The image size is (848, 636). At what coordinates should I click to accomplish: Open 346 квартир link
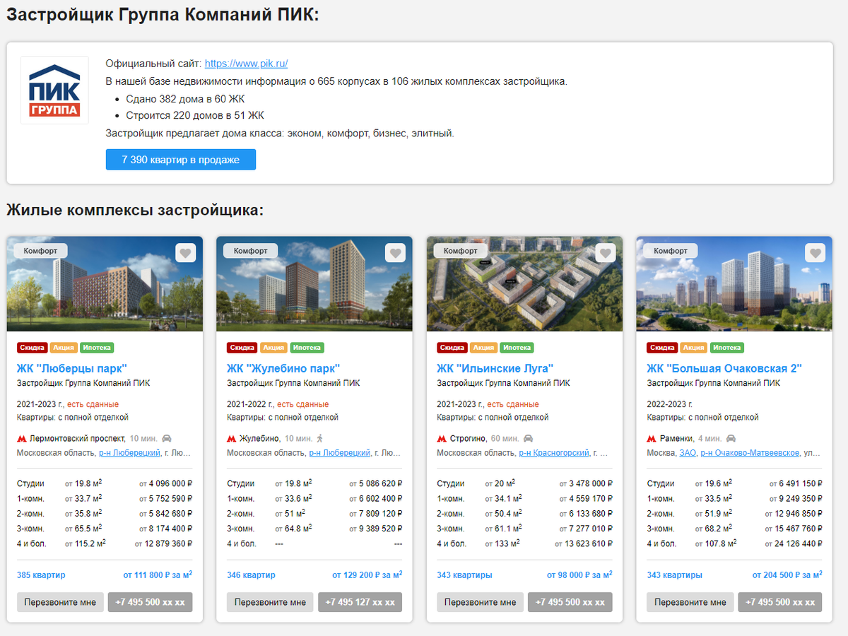click(x=251, y=575)
